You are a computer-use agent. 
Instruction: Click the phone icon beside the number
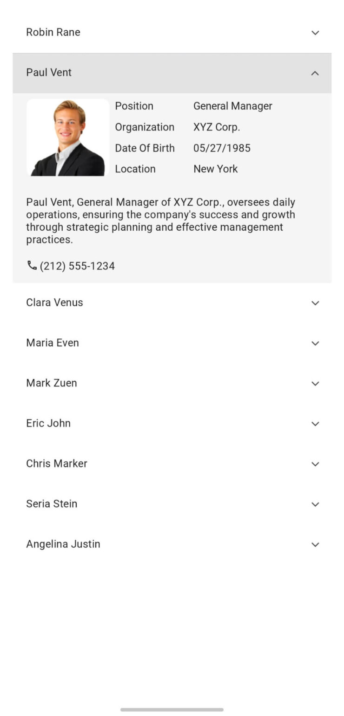[31, 265]
